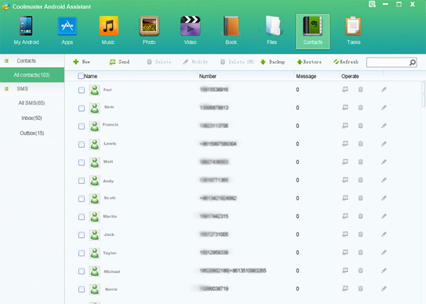Screen dimensions: 426x304
Task: Check the box for contact Francis
Action: click(x=82, y=126)
